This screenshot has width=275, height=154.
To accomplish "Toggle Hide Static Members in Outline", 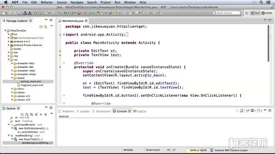I will (x=36, y=114).
